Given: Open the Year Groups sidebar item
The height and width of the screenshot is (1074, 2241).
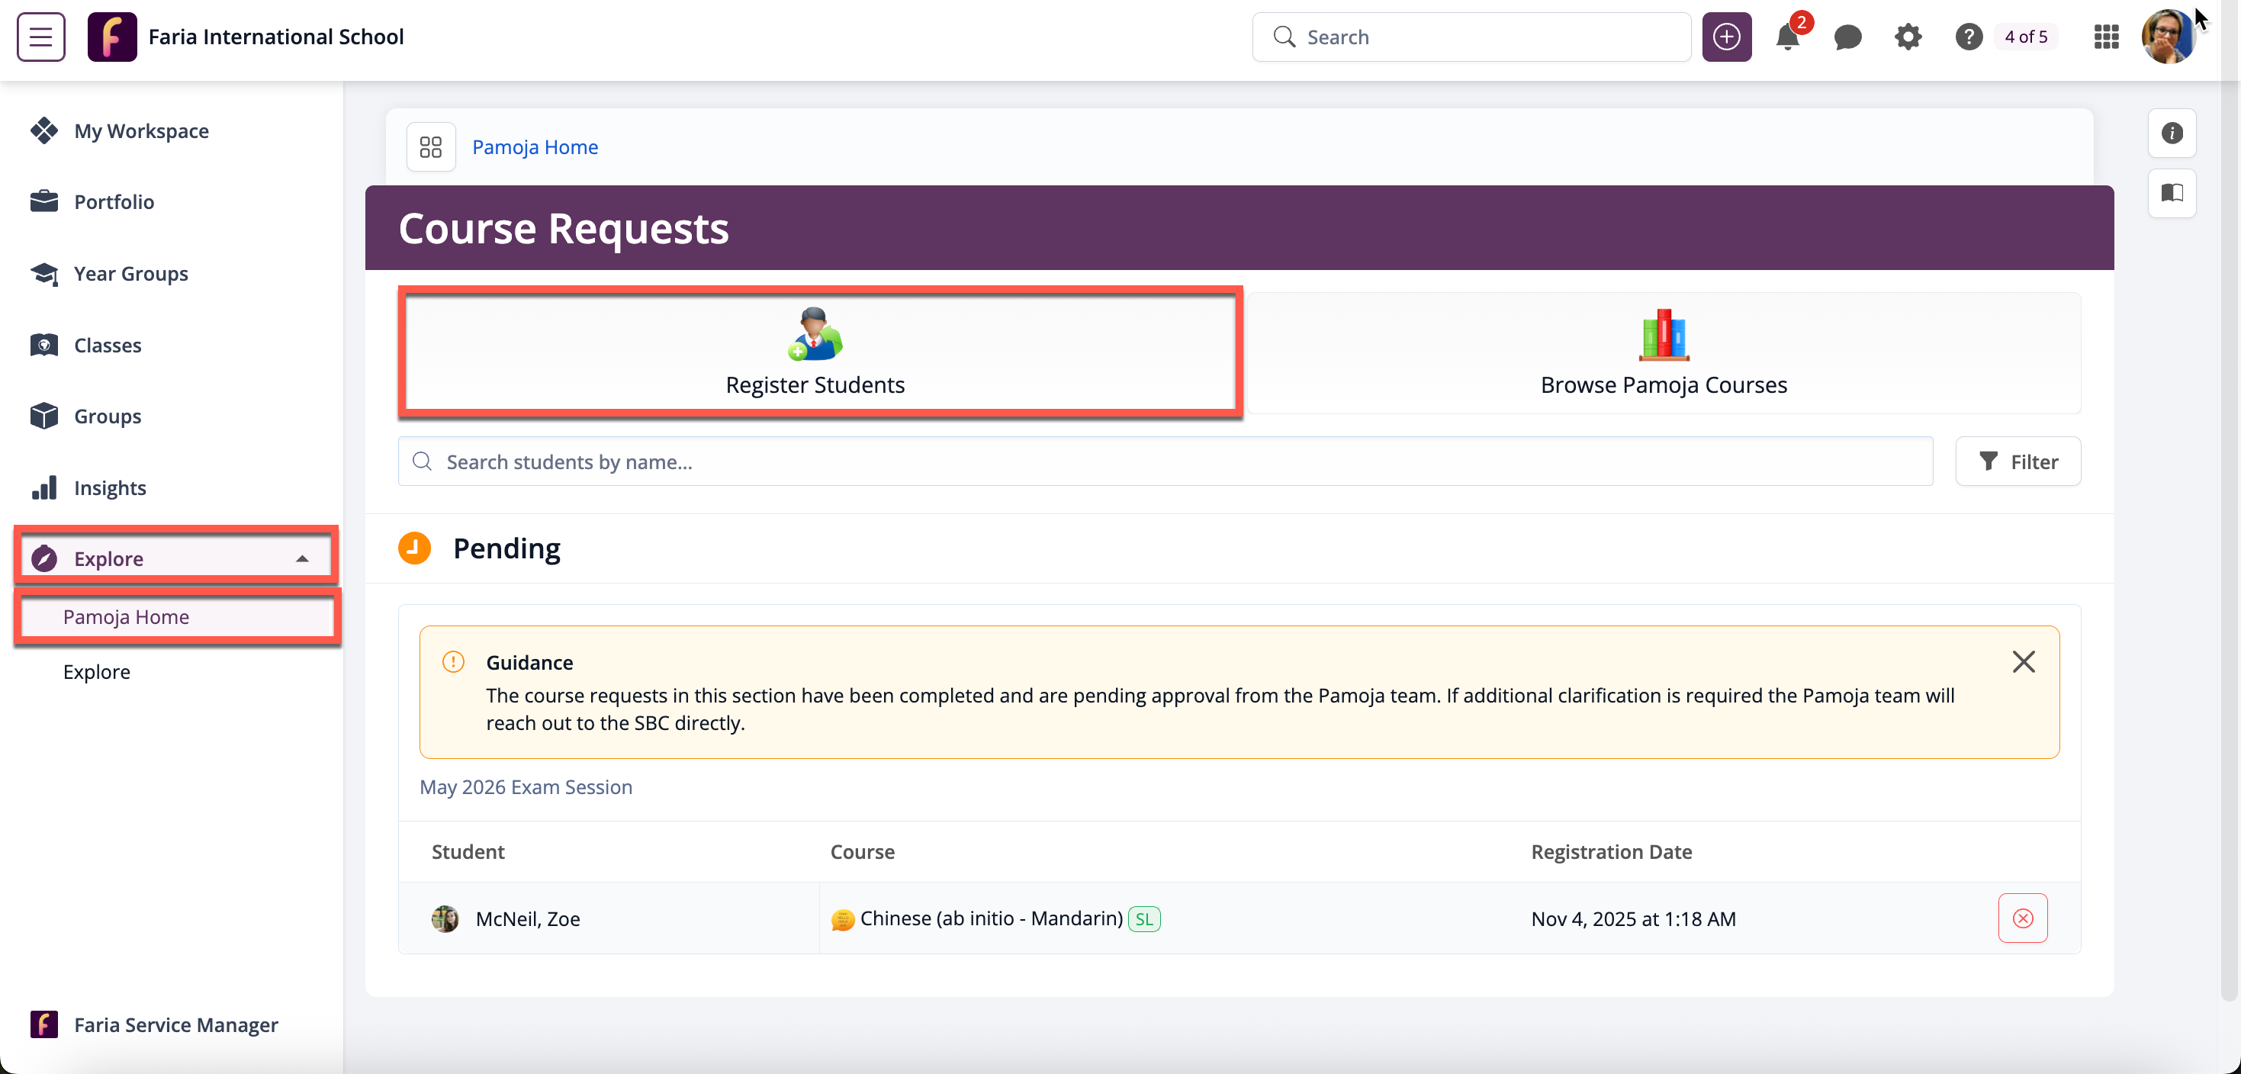Looking at the screenshot, I should tap(130, 274).
